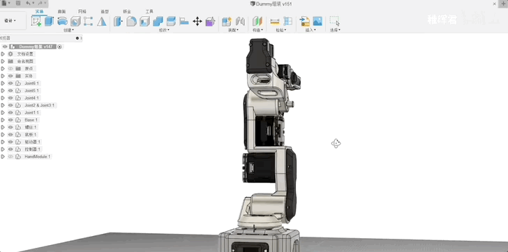Select the Shell tool
Viewport: 508px width, 252px height.
coord(144,22)
